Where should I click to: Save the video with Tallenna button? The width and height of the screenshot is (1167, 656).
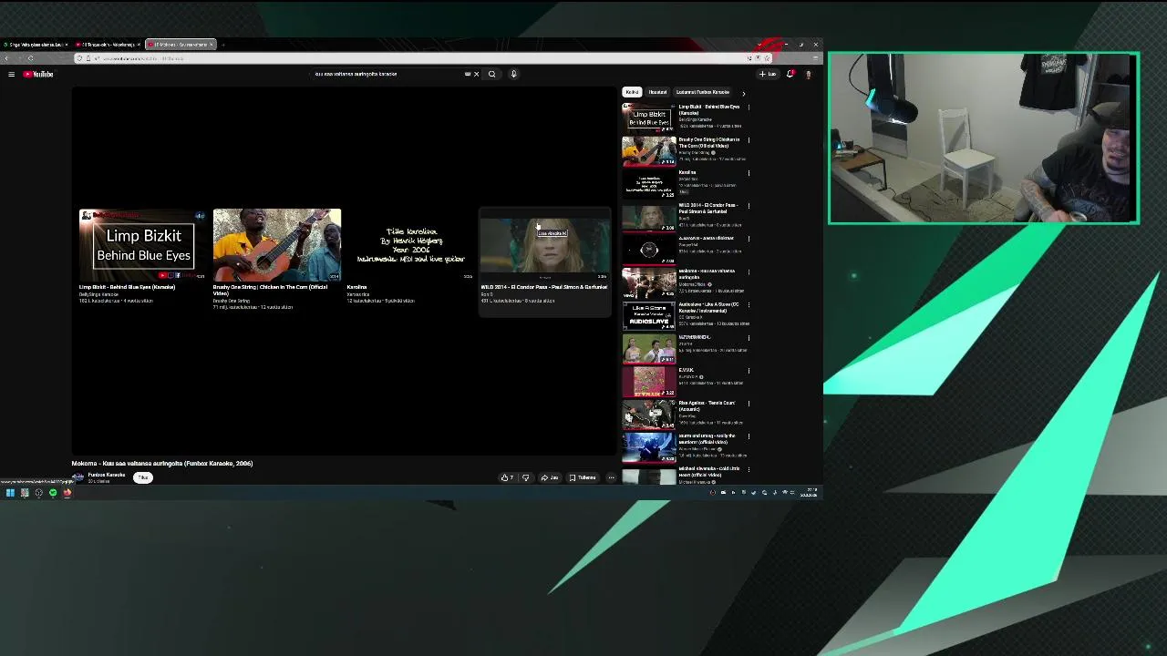click(583, 477)
